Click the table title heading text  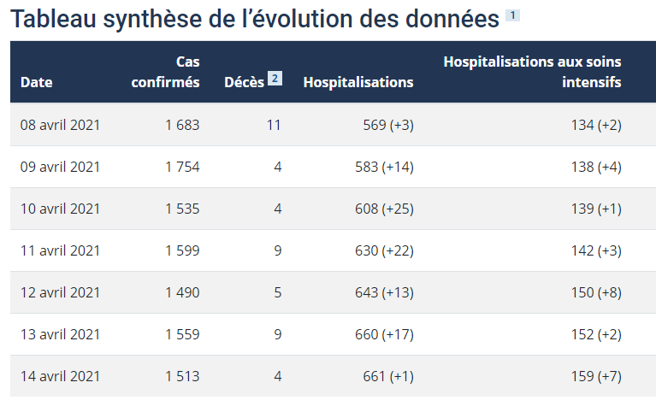[255, 19]
